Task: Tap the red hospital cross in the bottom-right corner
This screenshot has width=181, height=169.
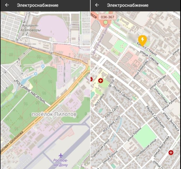Action: click(x=171, y=152)
